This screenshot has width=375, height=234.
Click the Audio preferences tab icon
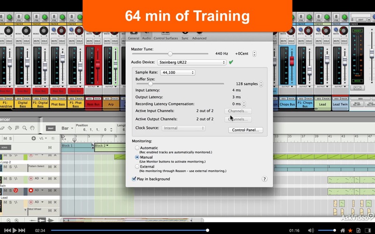(x=146, y=36)
